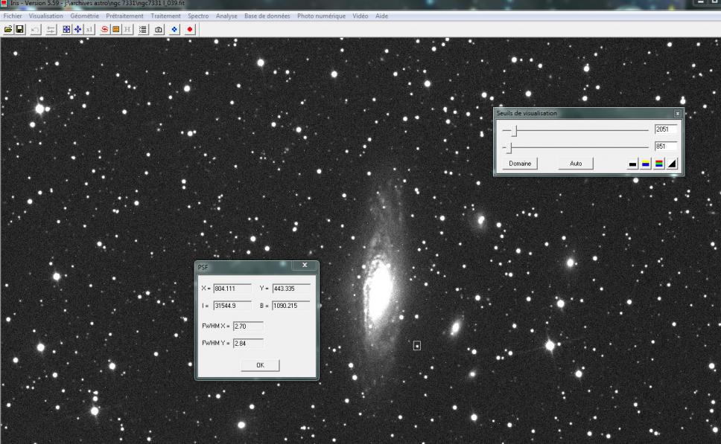Reset zoom with the x1 icon
The height and width of the screenshot is (444, 721).
pyautogui.click(x=89, y=30)
